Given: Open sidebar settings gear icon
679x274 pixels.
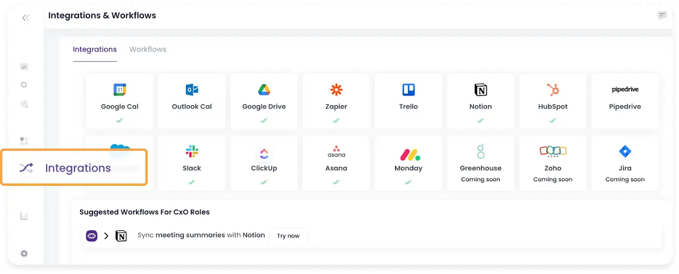Looking at the screenshot, I should coord(24,254).
